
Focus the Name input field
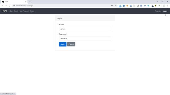85,29
